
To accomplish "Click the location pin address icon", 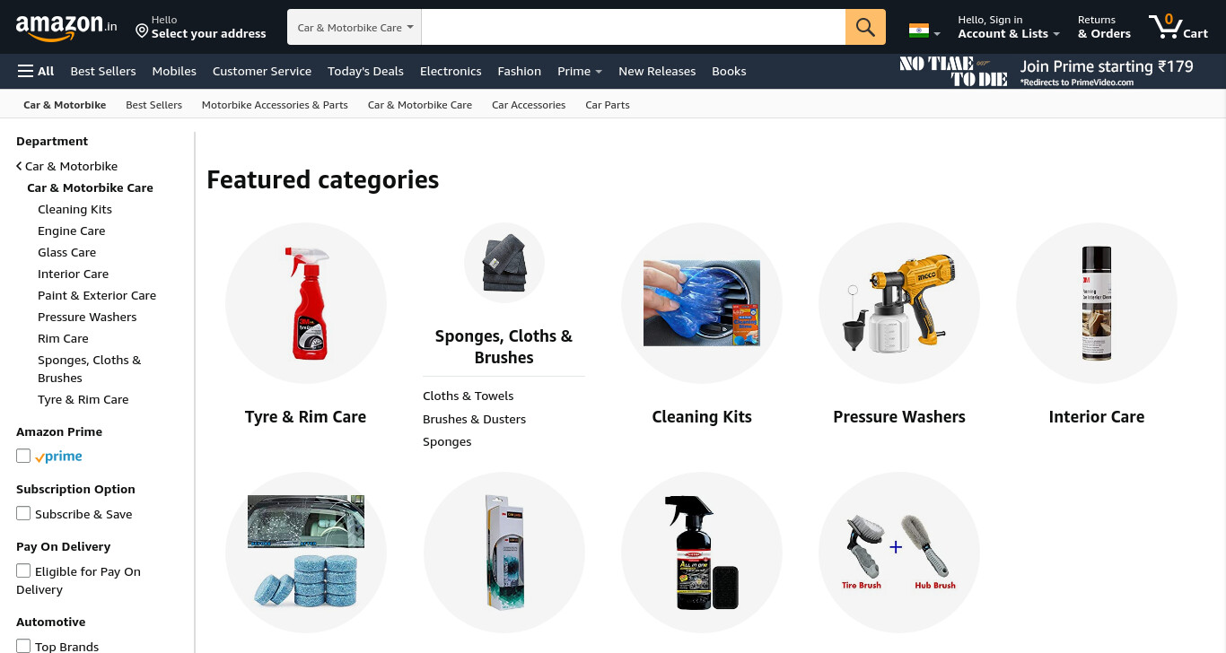I will point(142,30).
